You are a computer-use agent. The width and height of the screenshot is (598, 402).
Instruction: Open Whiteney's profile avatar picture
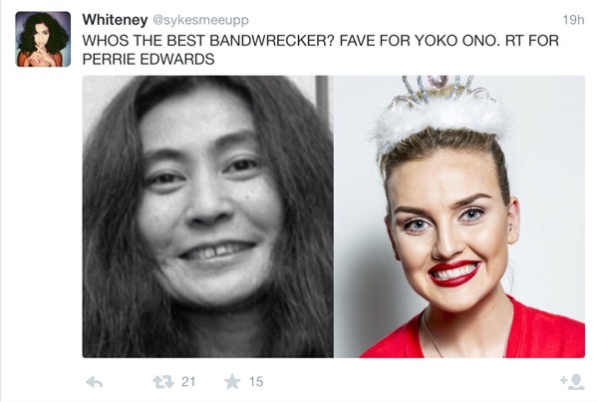click(43, 39)
